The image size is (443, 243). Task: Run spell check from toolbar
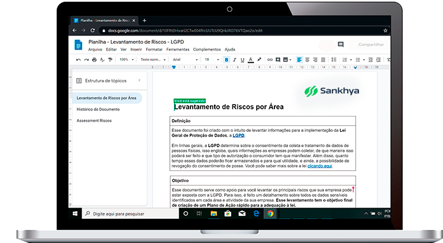point(102,60)
